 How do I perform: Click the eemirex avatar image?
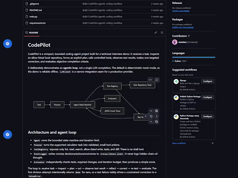point(175,42)
